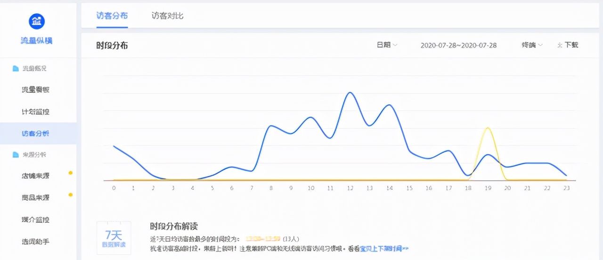Switch to the 访客对比 tab
The height and width of the screenshot is (260, 603).
167,16
